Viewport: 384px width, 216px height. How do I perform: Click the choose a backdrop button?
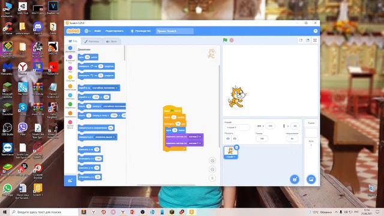[x=311, y=179]
